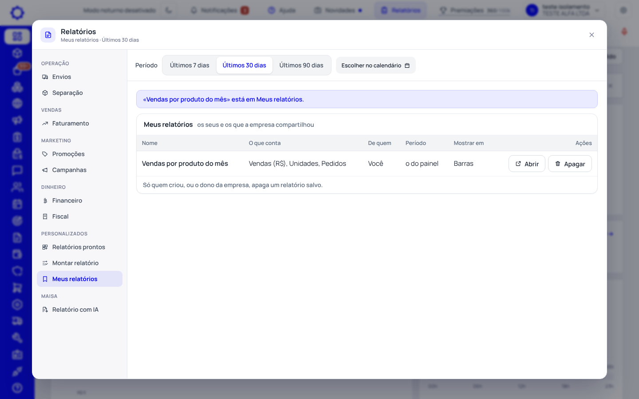Image resolution: width=639 pixels, height=399 pixels.
Task: Click the Período label beside the period tabs
Action: tap(146, 65)
